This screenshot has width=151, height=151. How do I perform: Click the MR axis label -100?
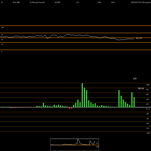[148, 133]
